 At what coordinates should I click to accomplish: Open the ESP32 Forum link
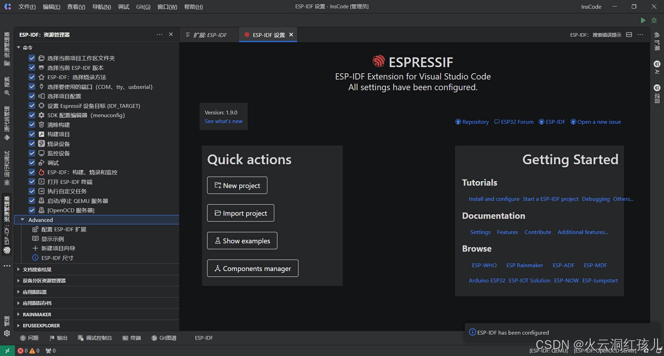click(x=514, y=122)
